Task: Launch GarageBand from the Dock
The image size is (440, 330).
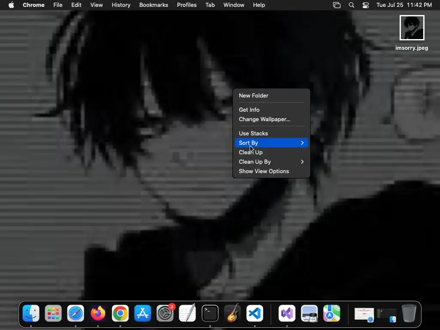Action: (232, 313)
